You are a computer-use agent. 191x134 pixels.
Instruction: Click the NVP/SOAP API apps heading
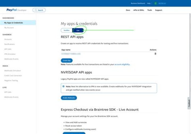click(76, 72)
